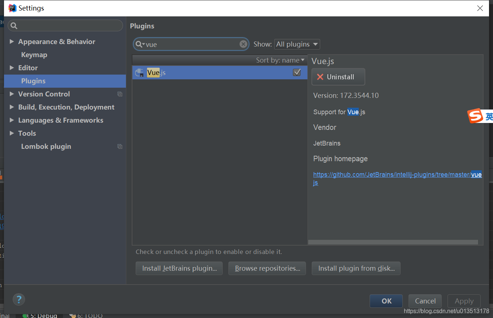This screenshot has width=493, height=318.
Task: Cancel the Settings dialog
Action: 425,301
